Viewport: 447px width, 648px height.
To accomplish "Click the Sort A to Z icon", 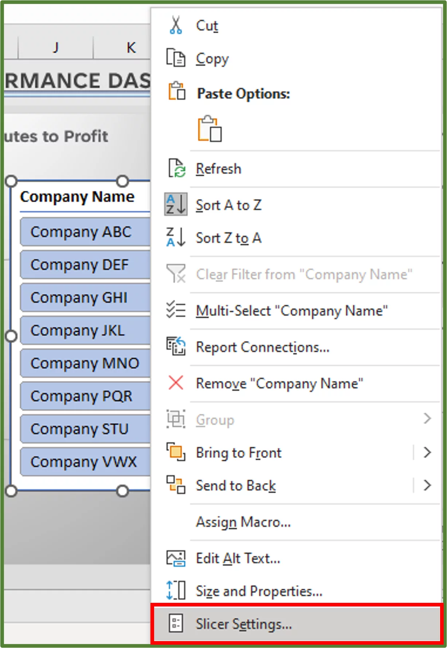I will tap(175, 205).
